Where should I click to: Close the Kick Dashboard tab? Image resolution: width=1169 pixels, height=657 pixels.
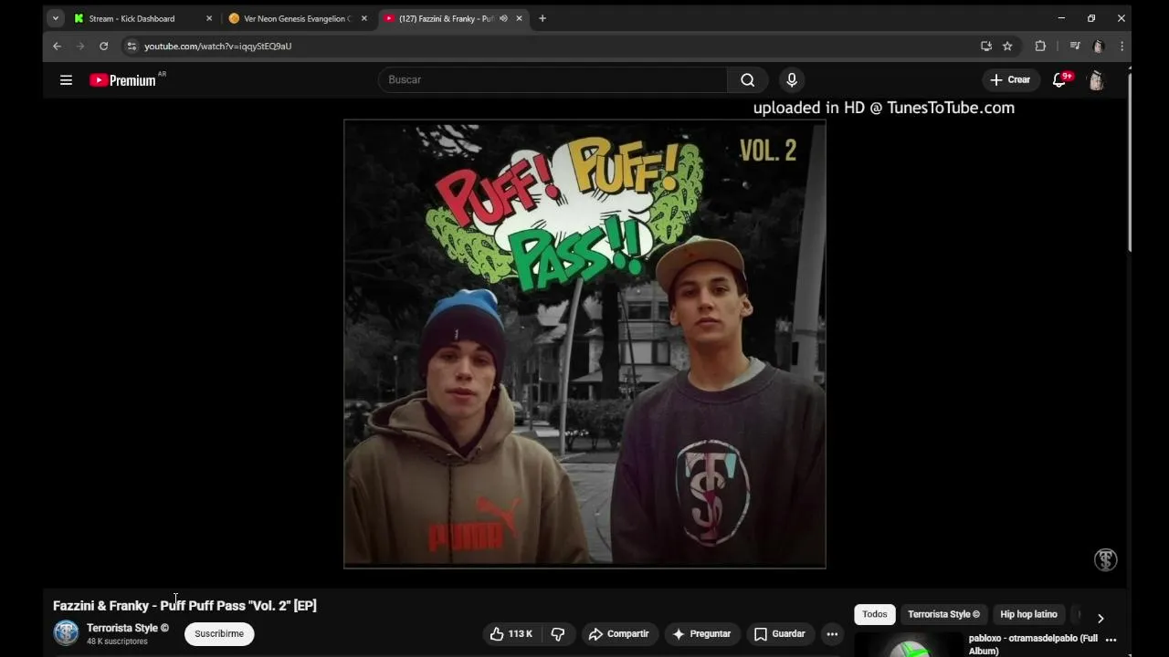pos(209,18)
